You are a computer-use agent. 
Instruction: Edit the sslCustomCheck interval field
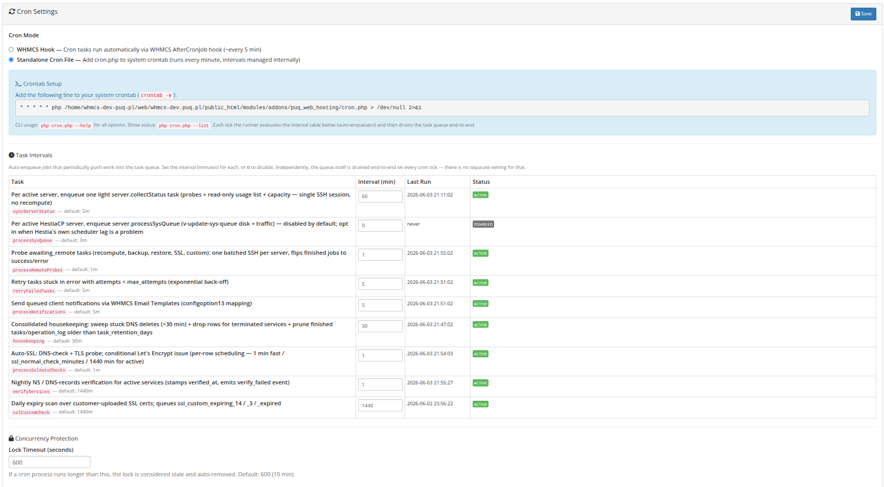pos(380,405)
